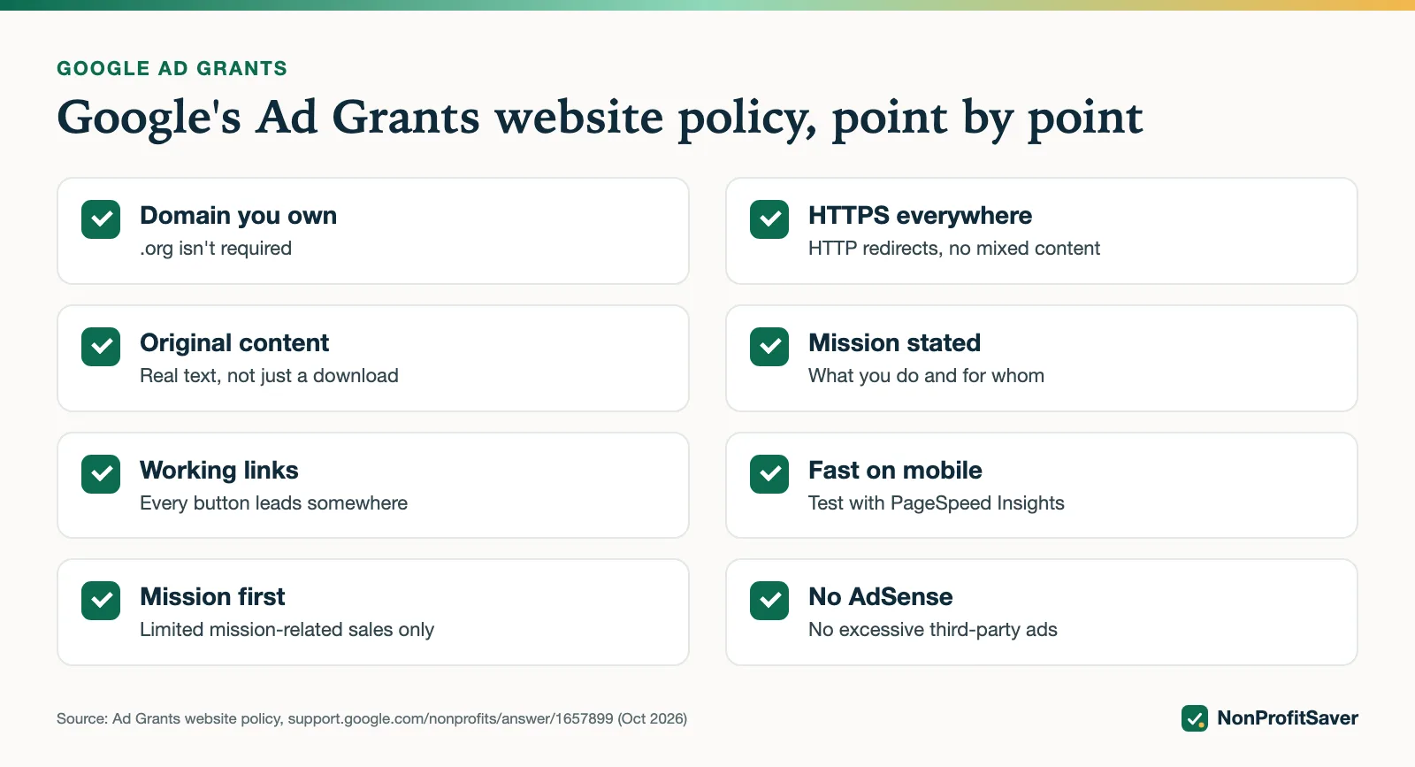The width and height of the screenshot is (1415, 767).
Task: Click the Mission first check icon
Action: tap(101, 601)
